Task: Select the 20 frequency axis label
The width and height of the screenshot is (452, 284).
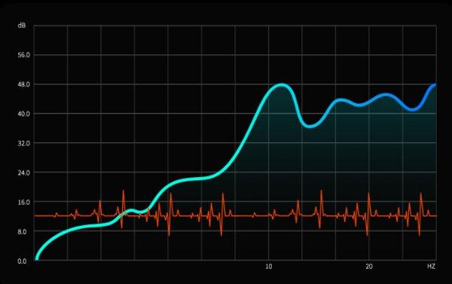Action: coord(369,267)
